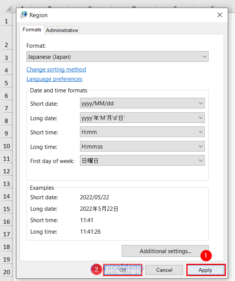This screenshot has height=281, width=235.
Task: Select the Formats tab
Action: point(32,30)
